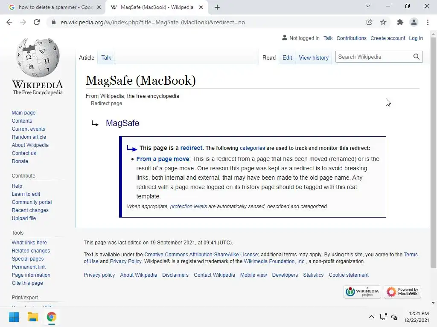Go back using browser back arrow
This screenshot has width=437, height=327.
point(9,22)
